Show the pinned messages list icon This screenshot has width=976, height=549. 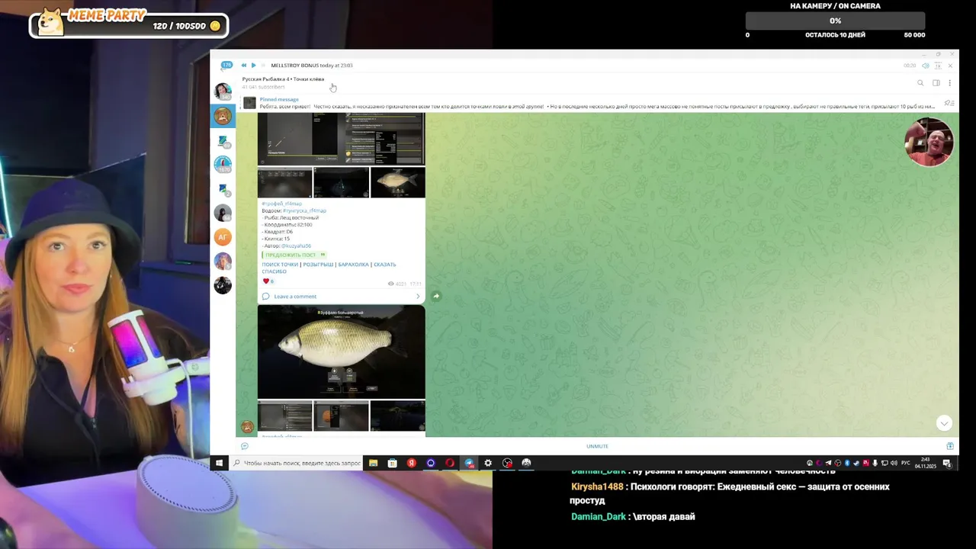click(x=949, y=103)
